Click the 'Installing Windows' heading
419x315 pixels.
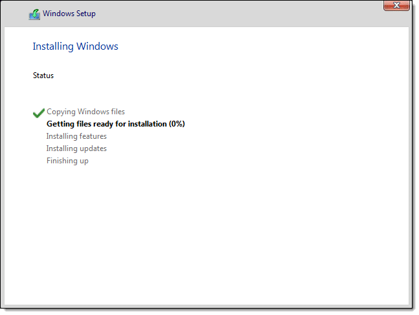[76, 46]
